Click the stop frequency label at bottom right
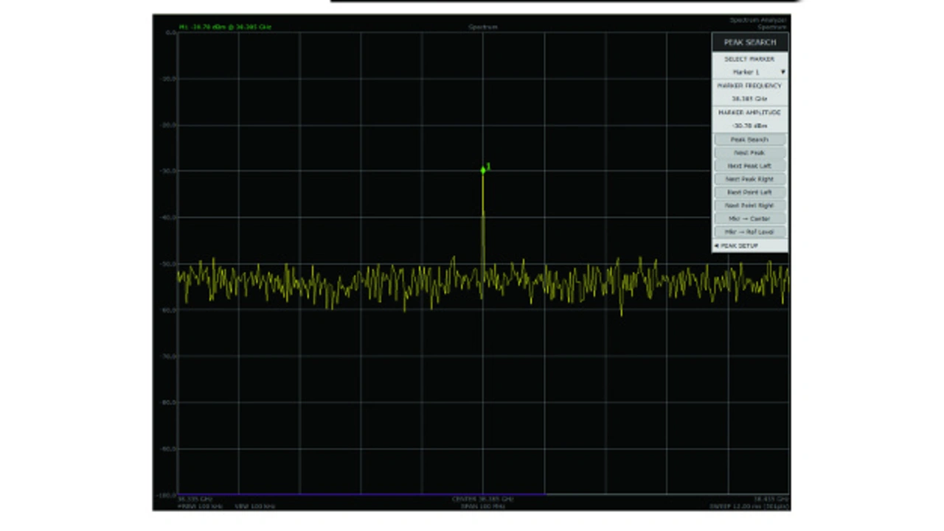The height and width of the screenshot is (531, 944). tap(771, 499)
